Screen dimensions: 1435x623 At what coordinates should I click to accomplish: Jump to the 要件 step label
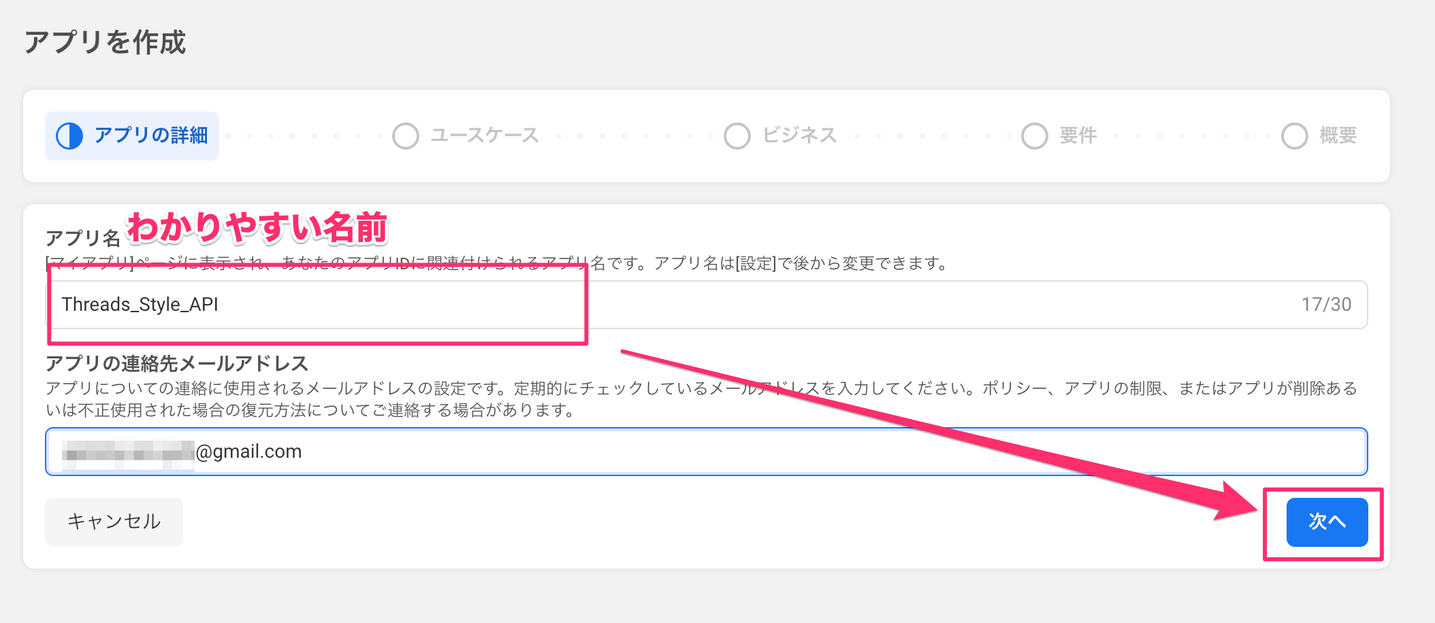click(x=1078, y=135)
